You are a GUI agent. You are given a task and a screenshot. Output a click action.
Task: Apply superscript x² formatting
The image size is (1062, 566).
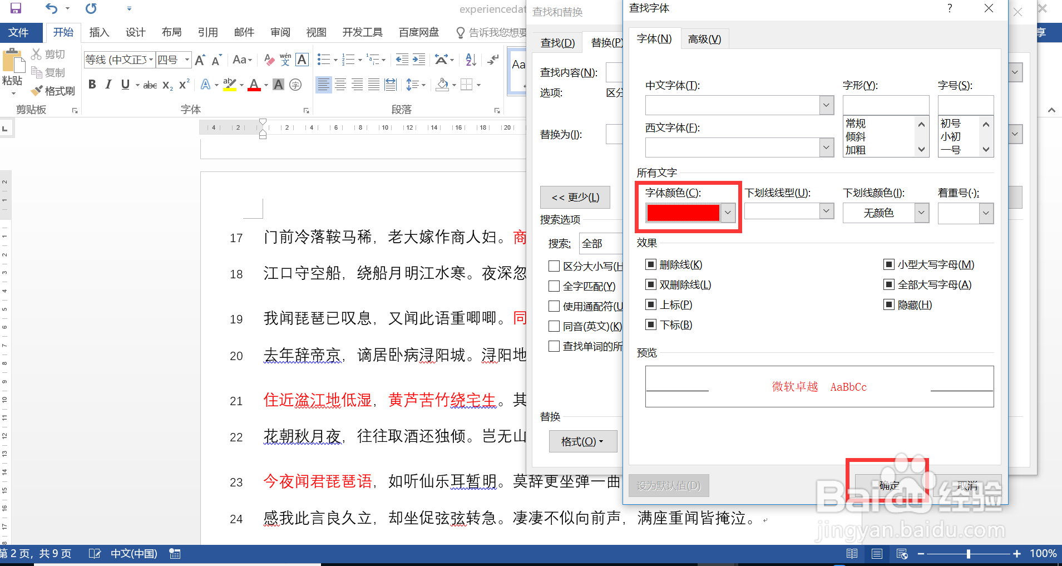point(184,85)
